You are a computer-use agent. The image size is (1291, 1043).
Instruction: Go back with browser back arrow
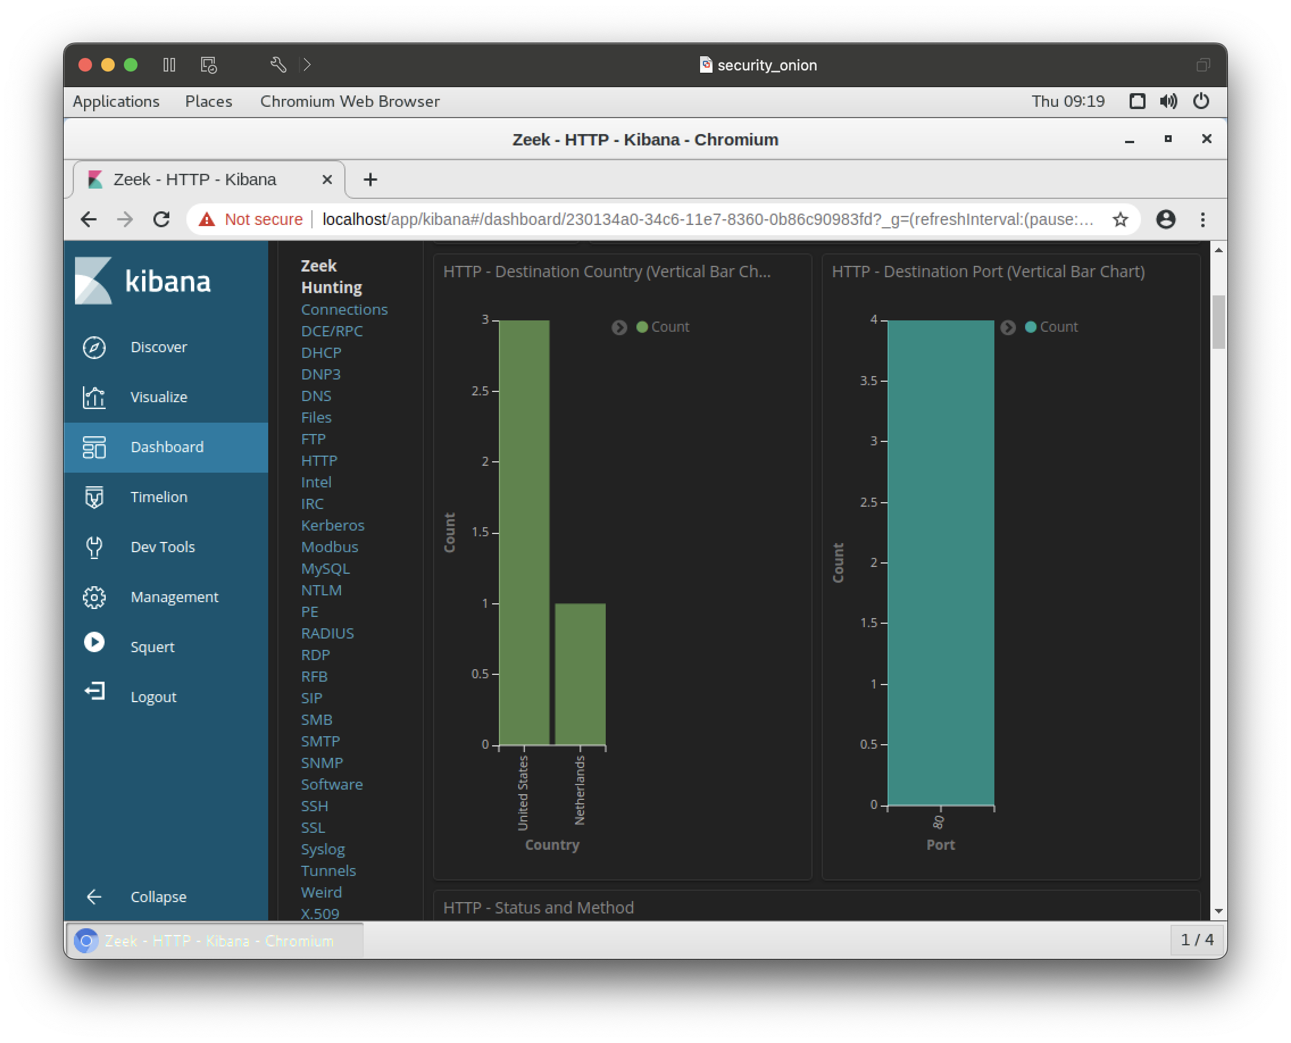click(88, 219)
